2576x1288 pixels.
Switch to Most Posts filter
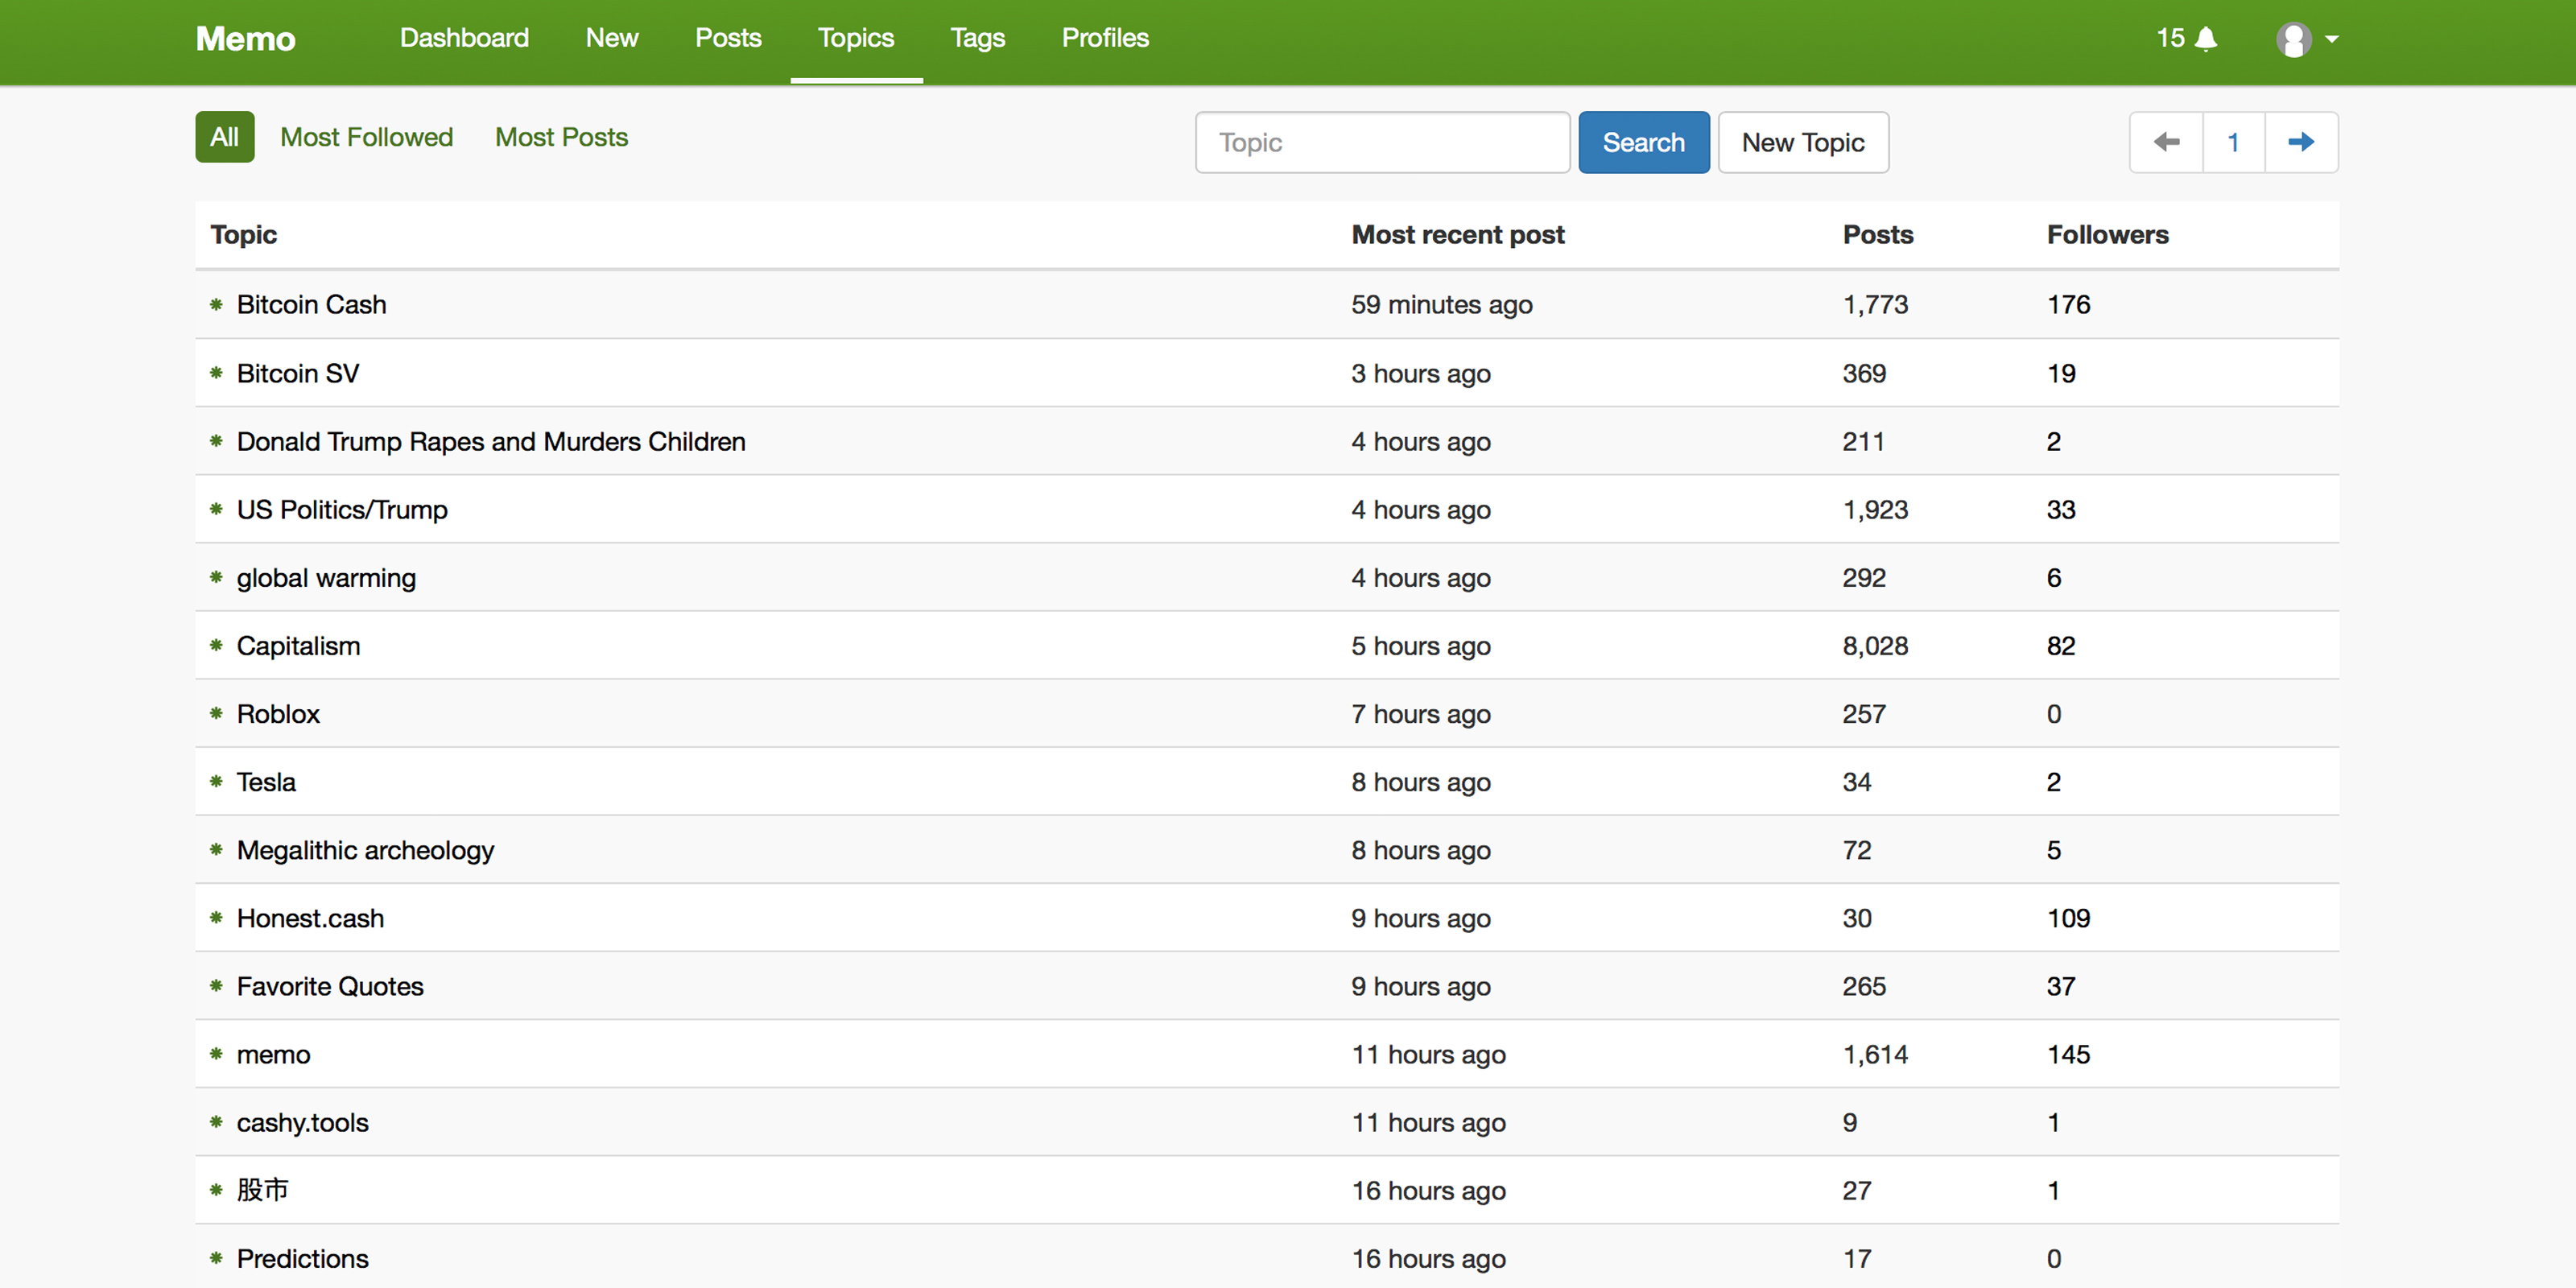click(x=561, y=137)
